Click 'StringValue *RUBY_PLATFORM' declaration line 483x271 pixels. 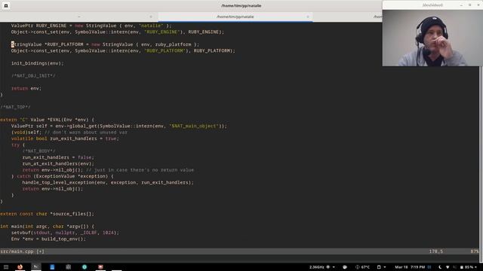pos(106,44)
